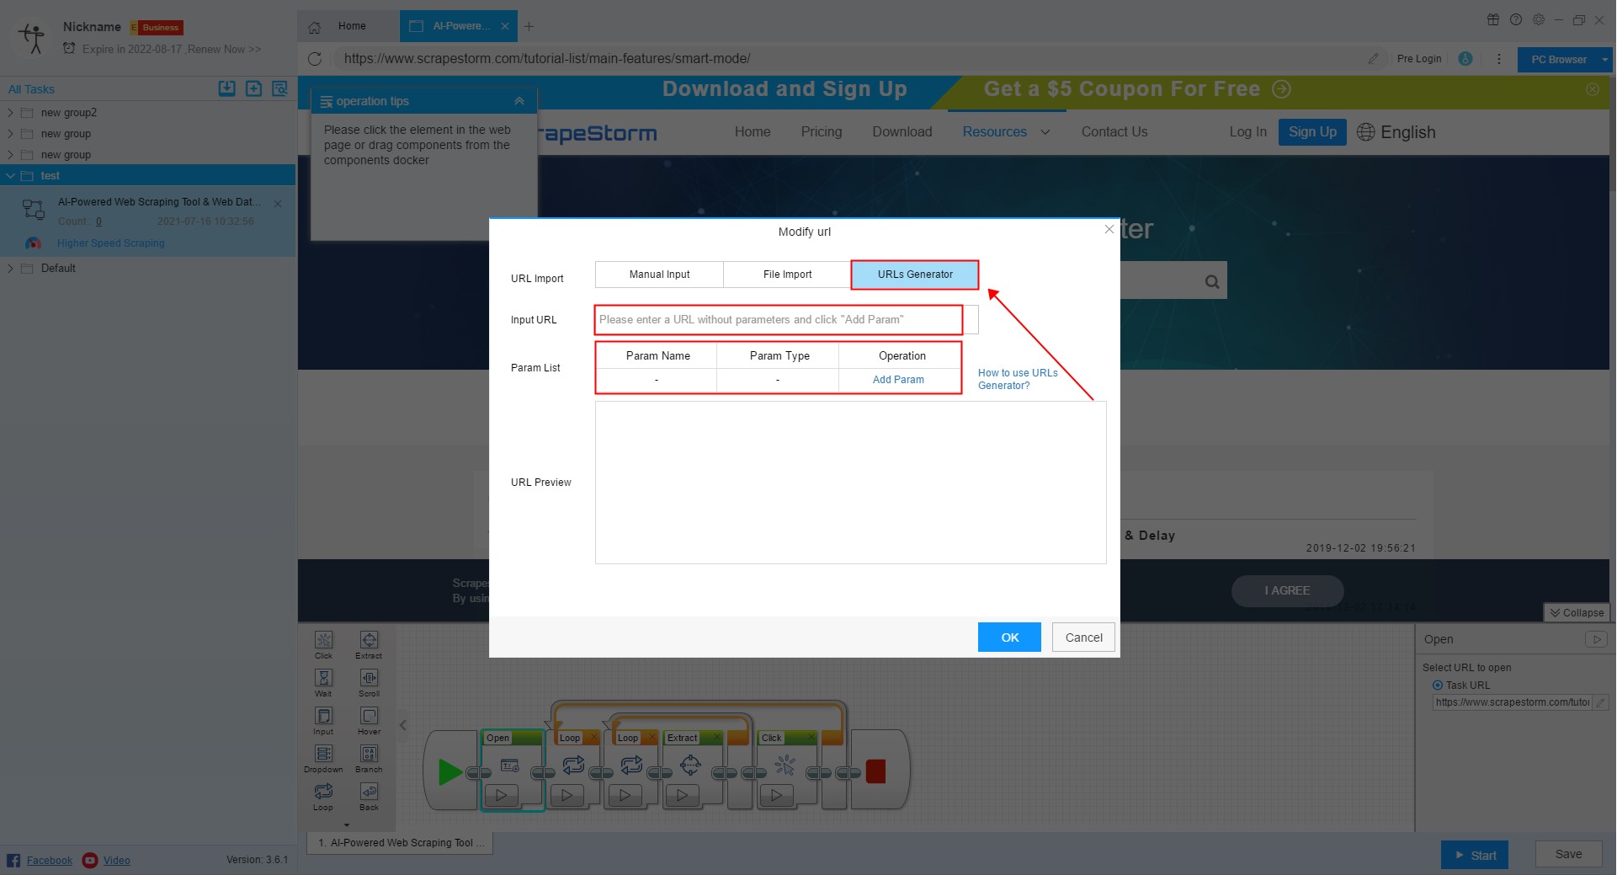Viewport: 1617px width, 875px height.
Task: Click Download in the website menu
Action: (x=902, y=132)
